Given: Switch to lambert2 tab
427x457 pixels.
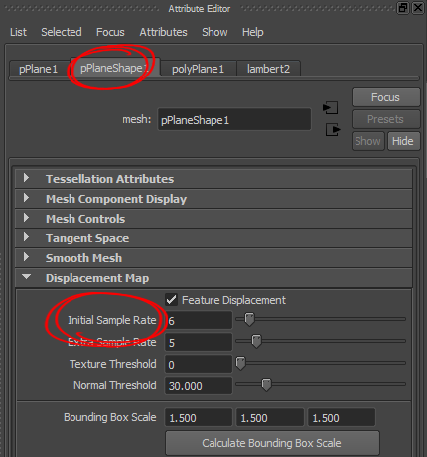Looking at the screenshot, I should [268, 69].
